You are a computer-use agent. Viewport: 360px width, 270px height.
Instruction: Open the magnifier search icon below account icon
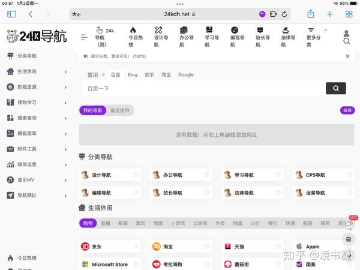(346, 41)
